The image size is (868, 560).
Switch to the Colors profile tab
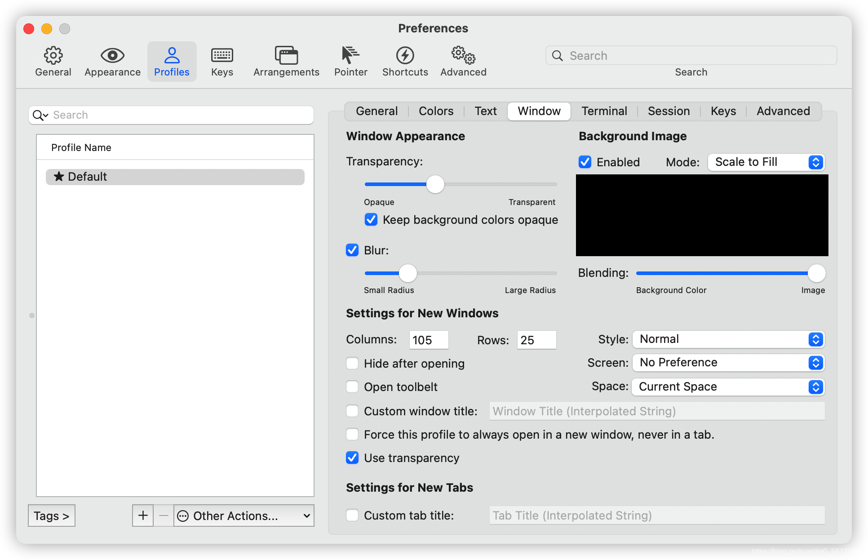tap(436, 111)
